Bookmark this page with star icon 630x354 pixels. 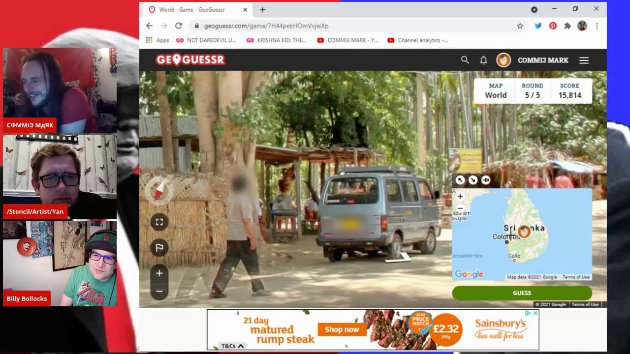pos(520,26)
